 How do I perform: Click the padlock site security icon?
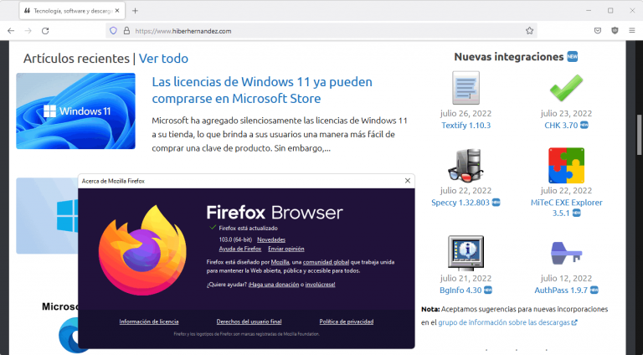tap(126, 30)
